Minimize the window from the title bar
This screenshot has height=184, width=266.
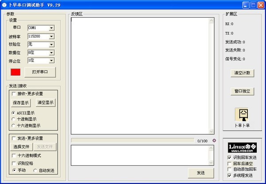pos(246,5)
